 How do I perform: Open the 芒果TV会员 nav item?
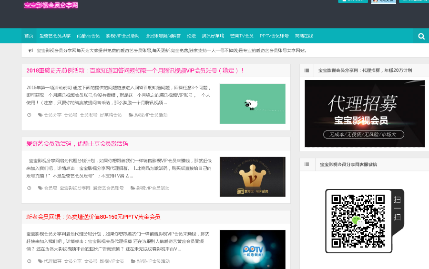(242, 36)
